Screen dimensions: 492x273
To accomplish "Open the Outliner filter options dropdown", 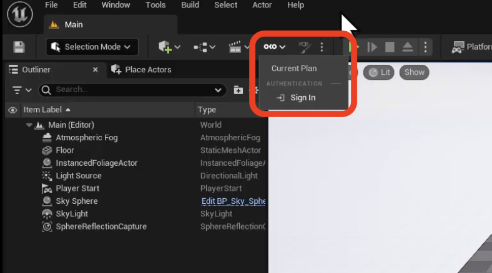I will point(22,90).
